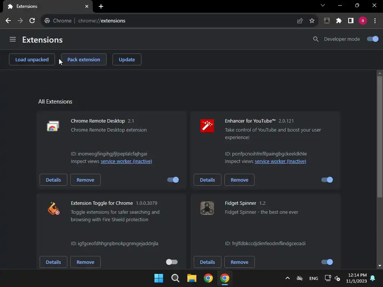Click active Chrome window taskbar icon

point(225,278)
